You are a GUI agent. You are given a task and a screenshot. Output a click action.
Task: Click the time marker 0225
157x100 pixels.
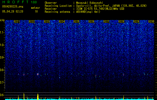pyautogui.click(x=76, y=21)
